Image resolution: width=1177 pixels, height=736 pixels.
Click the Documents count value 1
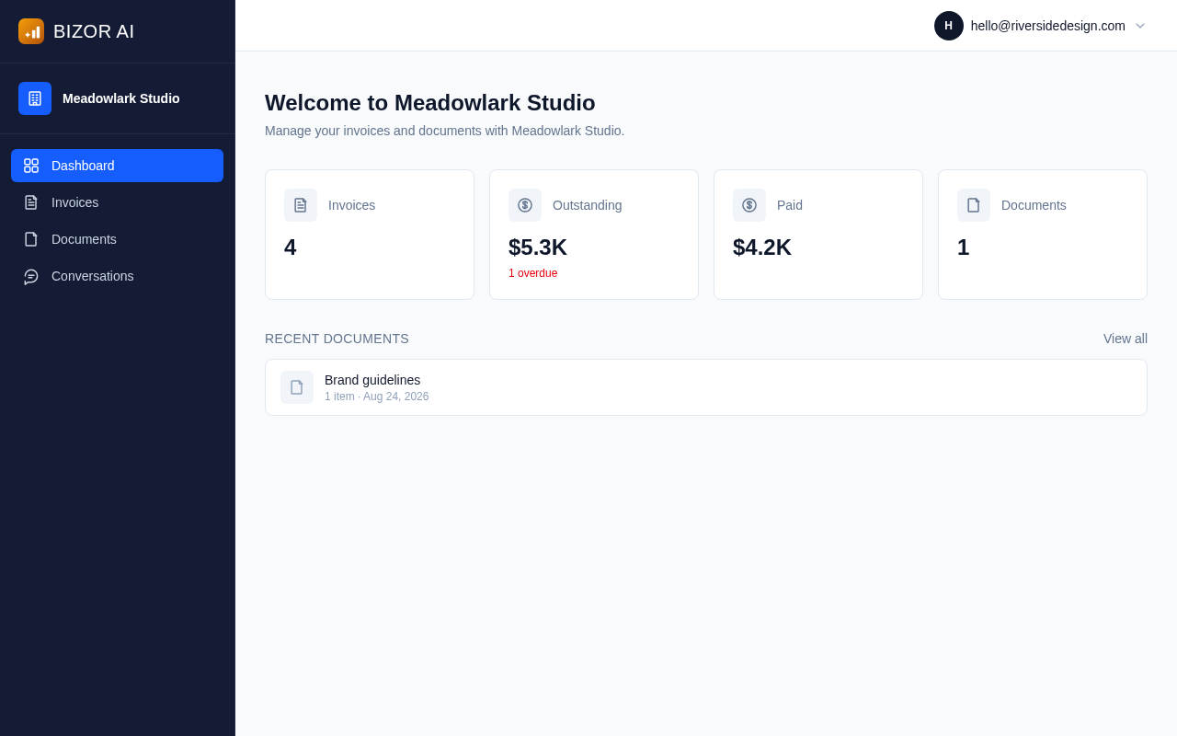(x=964, y=247)
